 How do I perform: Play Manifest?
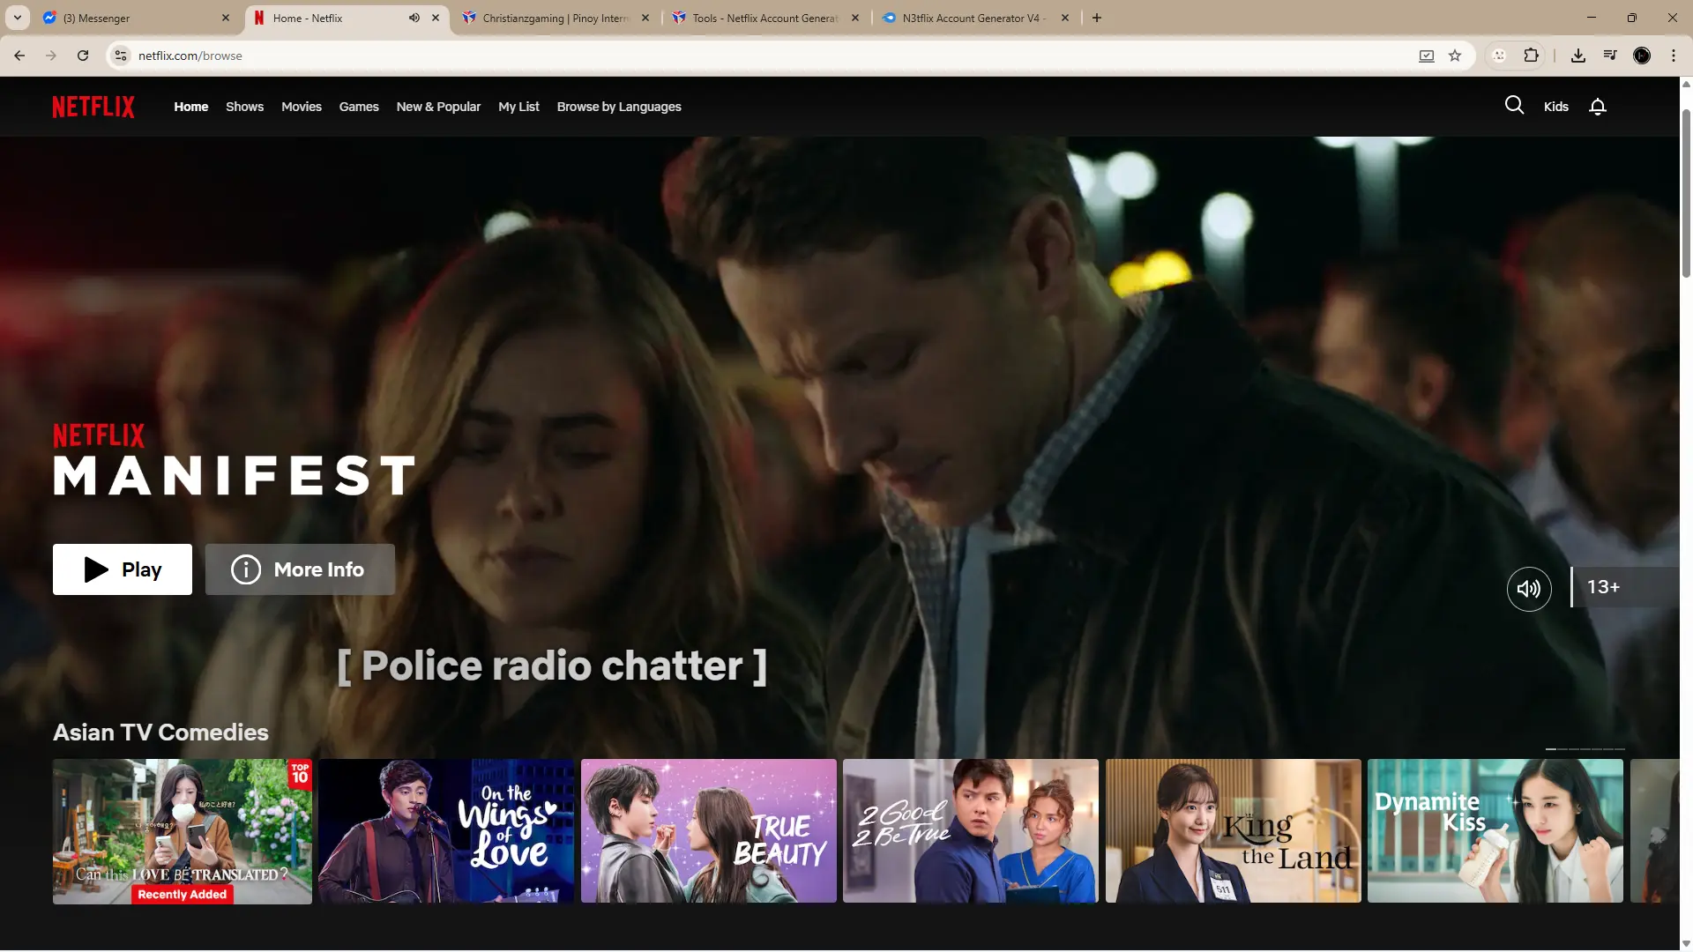click(x=123, y=569)
